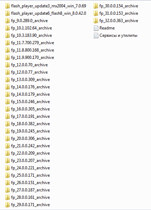This screenshot has width=151, height=210.
Task: Click folder icon next to fp_12.0.0.77_archive
Action: pyautogui.click(x=7, y=72)
